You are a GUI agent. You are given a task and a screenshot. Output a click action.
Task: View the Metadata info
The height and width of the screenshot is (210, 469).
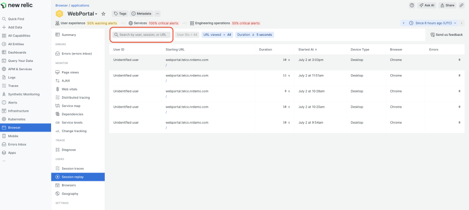tap(141, 14)
